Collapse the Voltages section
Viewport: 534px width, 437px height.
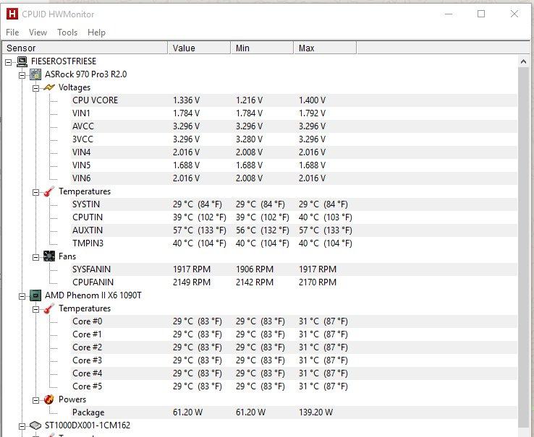tap(35, 88)
